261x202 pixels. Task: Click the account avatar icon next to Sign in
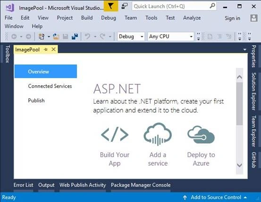click(x=254, y=18)
